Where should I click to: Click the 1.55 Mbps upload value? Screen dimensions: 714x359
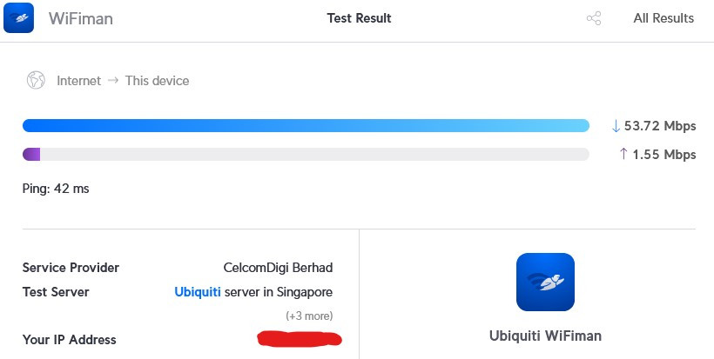(663, 155)
